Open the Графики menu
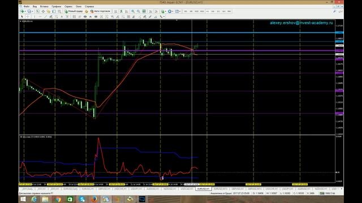Image resolution: width=362 pixels, height=203 pixels. point(57,6)
